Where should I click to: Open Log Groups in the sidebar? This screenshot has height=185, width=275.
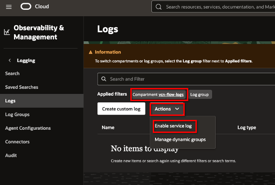click(17, 115)
